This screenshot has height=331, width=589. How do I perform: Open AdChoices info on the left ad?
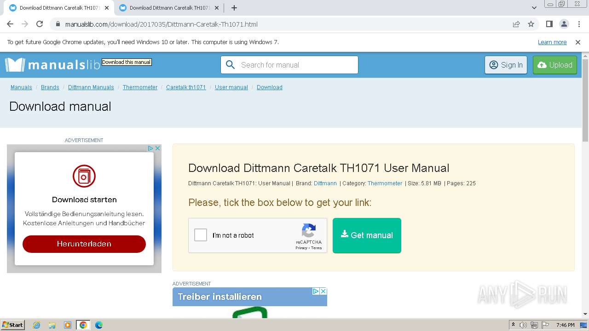click(150, 148)
